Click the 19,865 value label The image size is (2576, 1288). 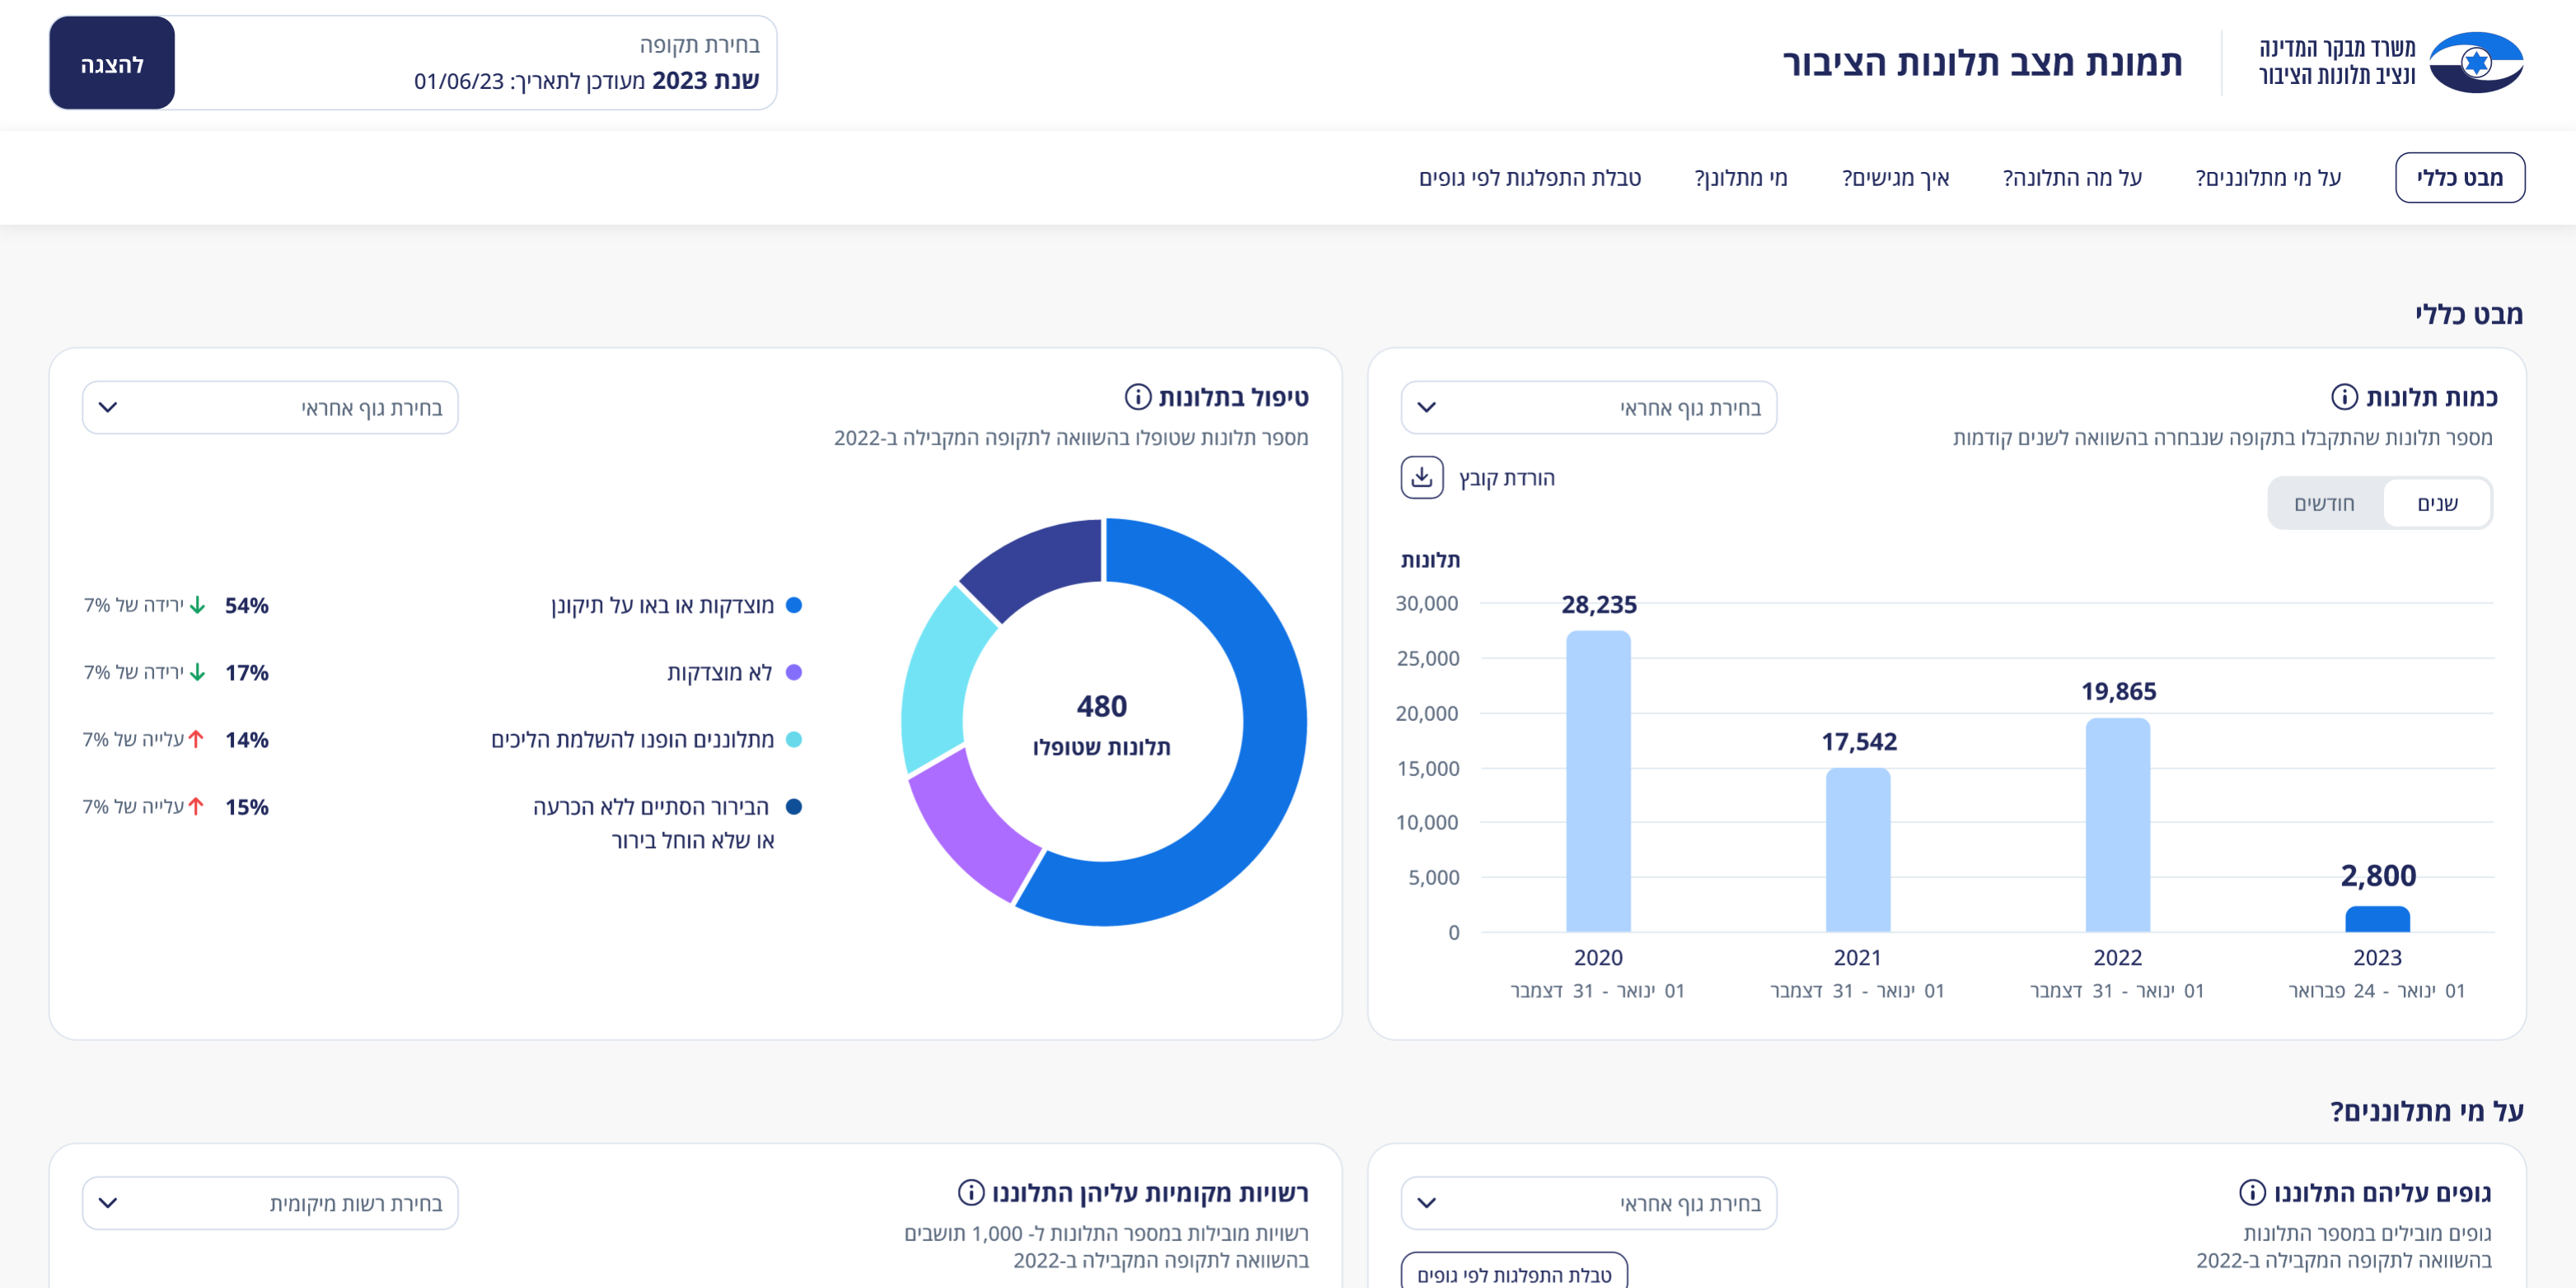pos(2118,691)
